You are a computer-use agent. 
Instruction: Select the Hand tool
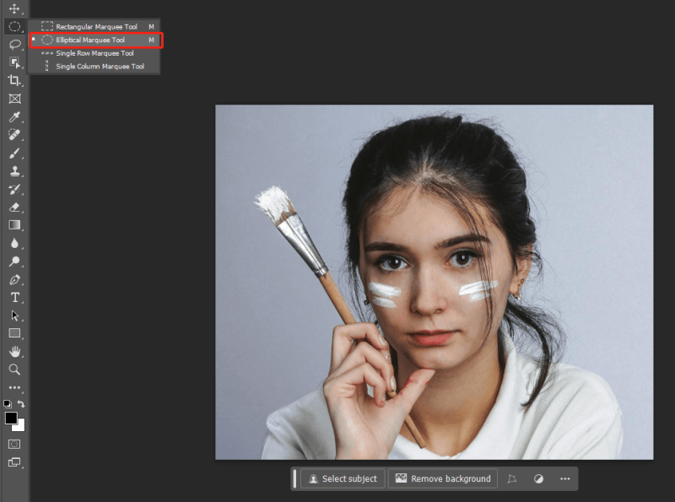coord(14,351)
